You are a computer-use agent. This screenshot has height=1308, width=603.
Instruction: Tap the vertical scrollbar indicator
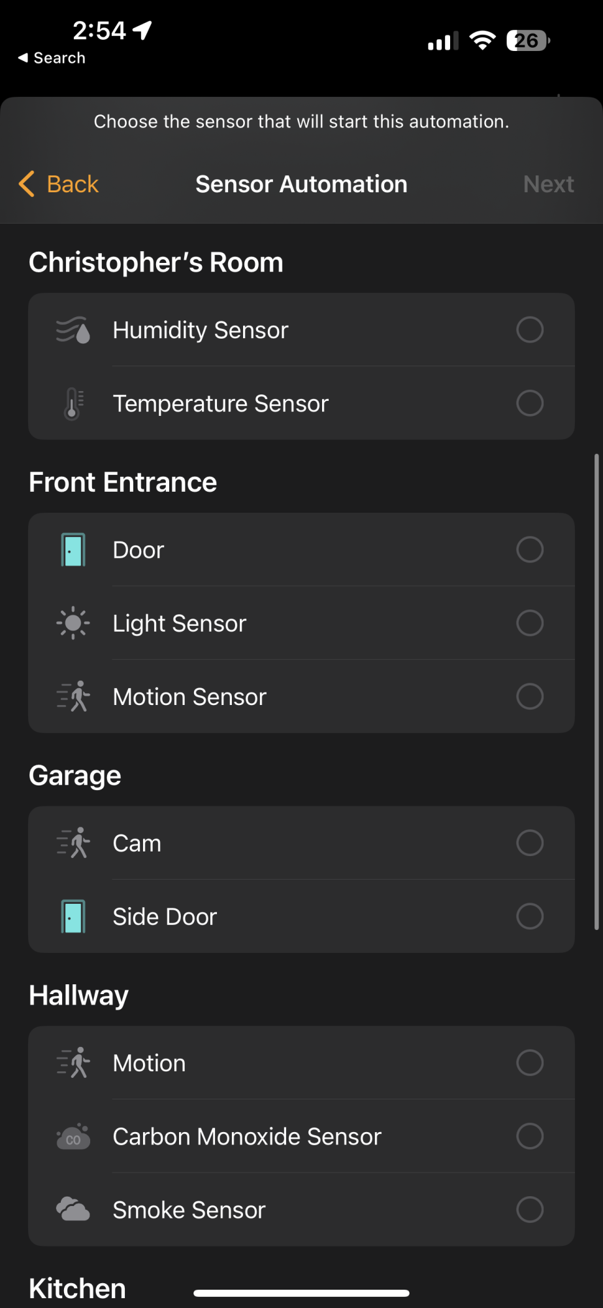596,691
